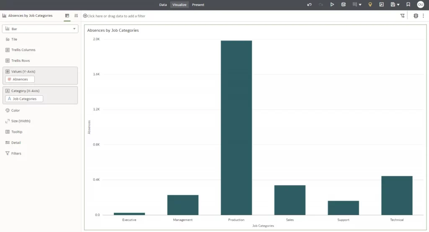
Task: Switch to the Present tab
Action: [x=198, y=5]
